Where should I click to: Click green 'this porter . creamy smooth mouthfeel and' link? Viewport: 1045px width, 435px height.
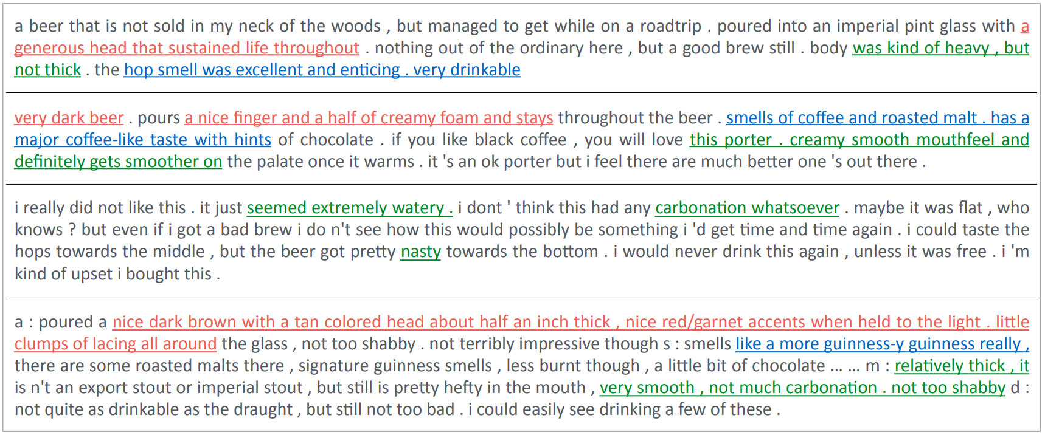859,140
